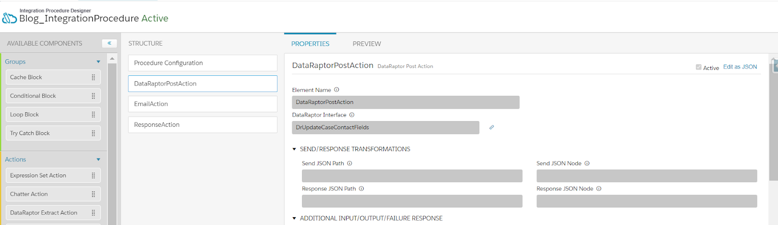778x225 pixels.
Task: Click the Salesforce cloud logo icon
Action: (9, 18)
